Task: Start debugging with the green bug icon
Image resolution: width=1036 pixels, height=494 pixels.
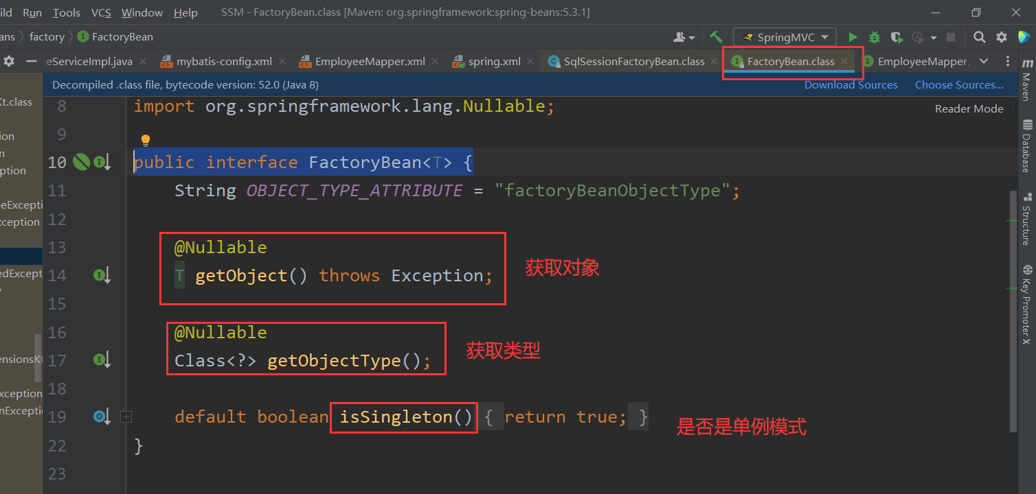Action: pos(875,37)
